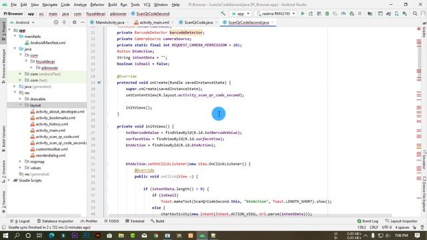Open the realme RMX2193 device dropdown
The height and width of the screenshot is (240, 427).
[276, 13]
